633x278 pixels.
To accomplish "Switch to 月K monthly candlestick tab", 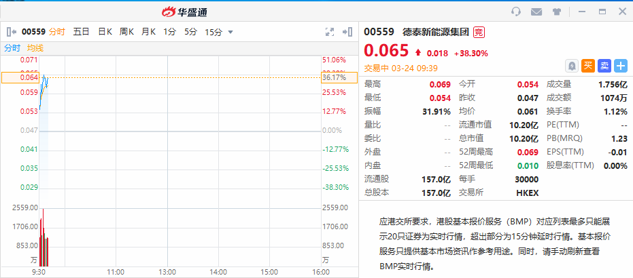I will click(x=148, y=32).
